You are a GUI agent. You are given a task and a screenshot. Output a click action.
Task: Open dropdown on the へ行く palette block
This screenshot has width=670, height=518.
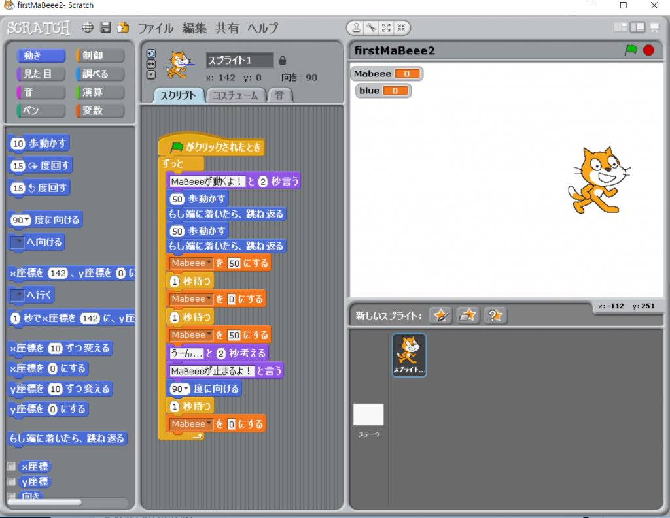[18, 295]
